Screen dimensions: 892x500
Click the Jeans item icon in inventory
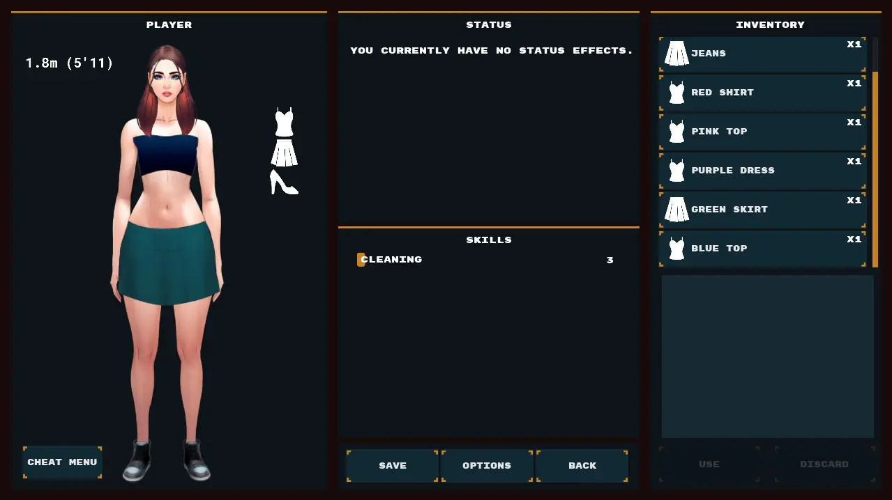676,54
